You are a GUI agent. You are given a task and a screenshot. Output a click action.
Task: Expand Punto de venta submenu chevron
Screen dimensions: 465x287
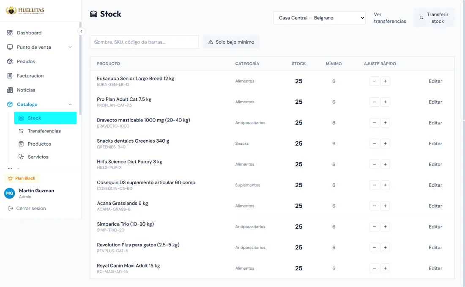(70, 47)
